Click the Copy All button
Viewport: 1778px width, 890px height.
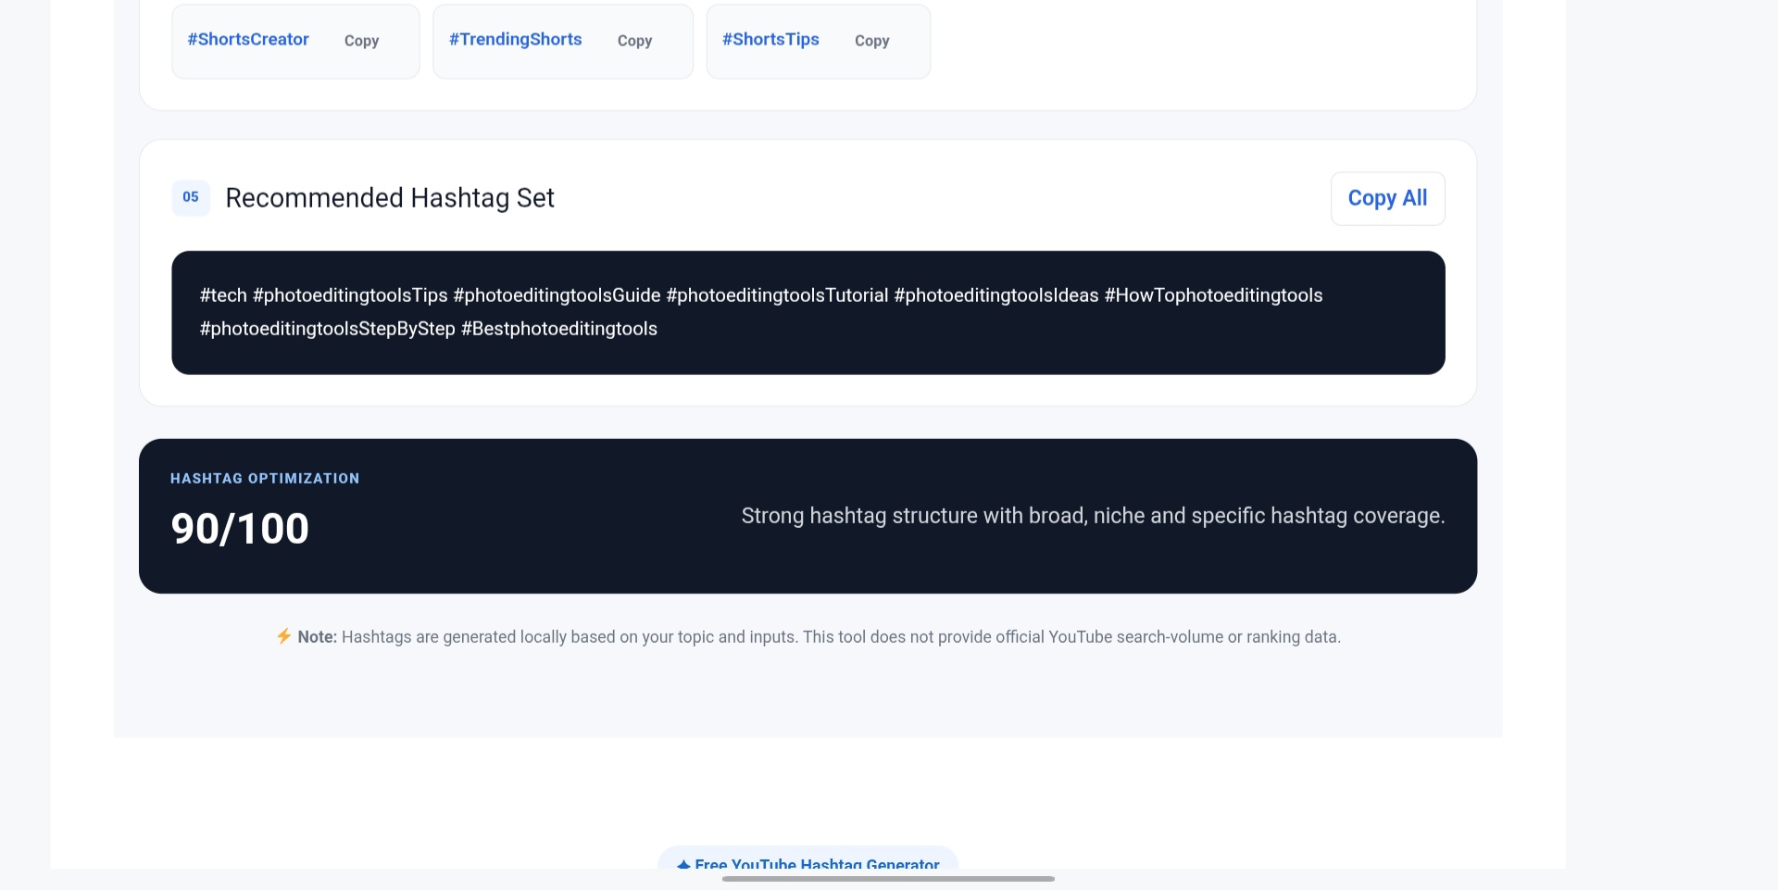point(1387,198)
